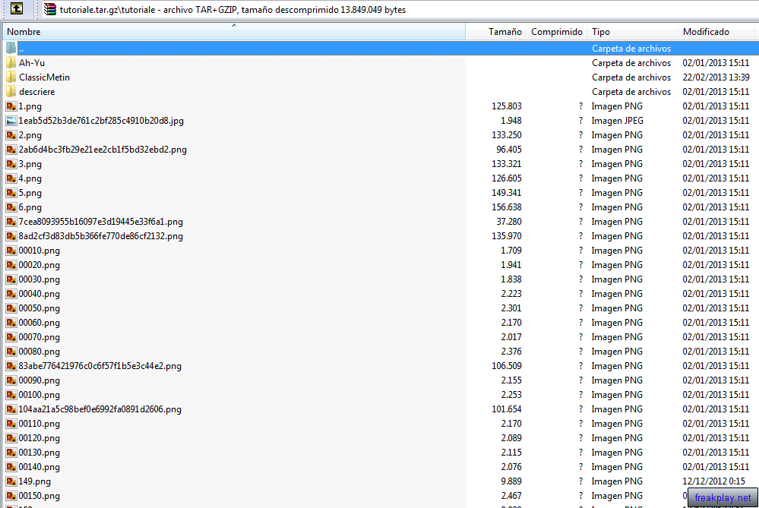Select the file named 00140.png
The image size is (759, 508).
[x=40, y=467]
